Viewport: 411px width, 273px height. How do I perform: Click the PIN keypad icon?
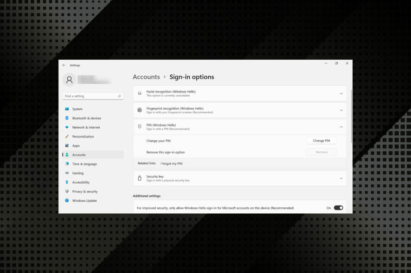click(x=140, y=127)
